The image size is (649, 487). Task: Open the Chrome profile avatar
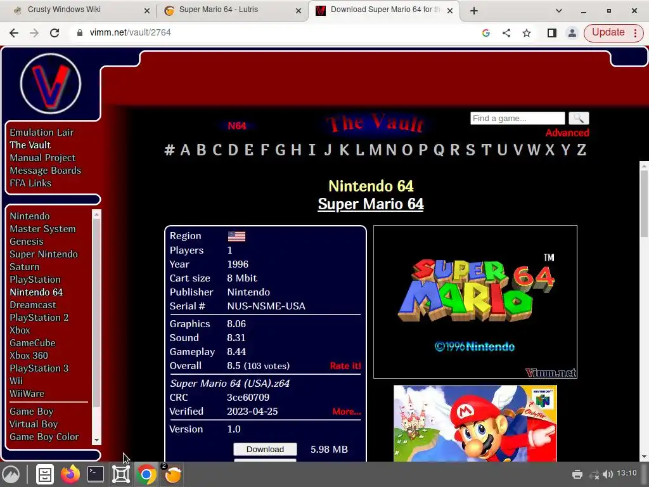click(572, 33)
